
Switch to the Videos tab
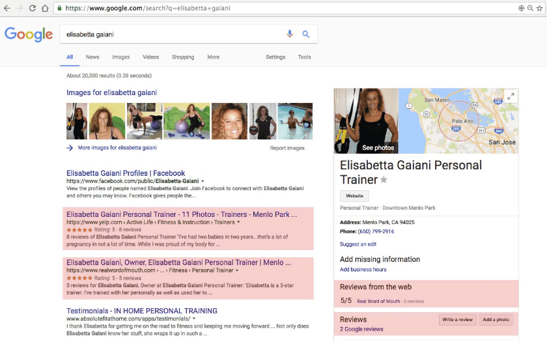150,57
